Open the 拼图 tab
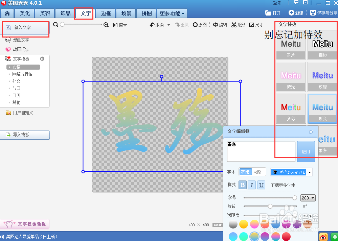This screenshot has width=338, height=241. (147, 14)
